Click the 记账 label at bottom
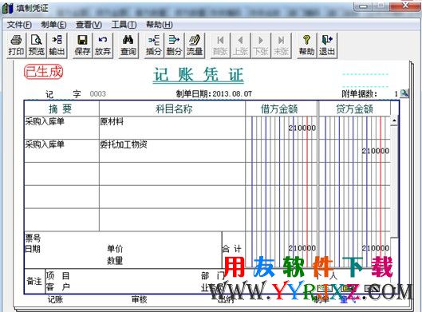 55,299
